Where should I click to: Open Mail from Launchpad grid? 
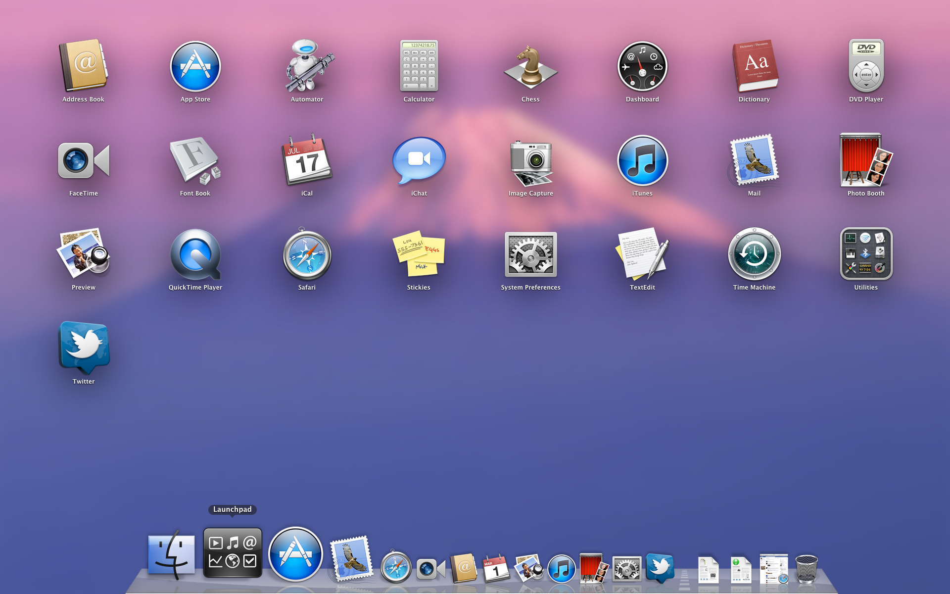tap(755, 160)
